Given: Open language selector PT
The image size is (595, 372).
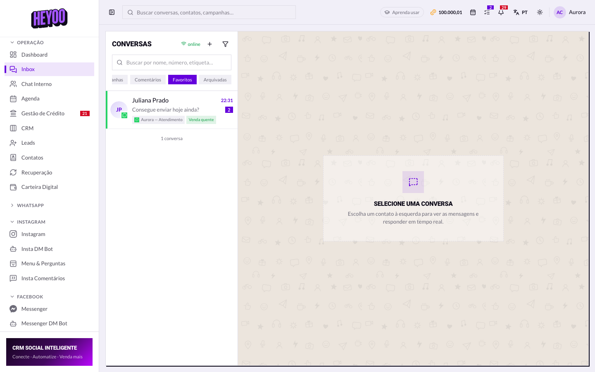Looking at the screenshot, I should 520,12.
